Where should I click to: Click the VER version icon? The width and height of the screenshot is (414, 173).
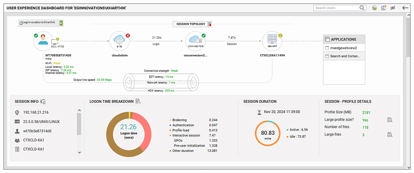coord(17,121)
